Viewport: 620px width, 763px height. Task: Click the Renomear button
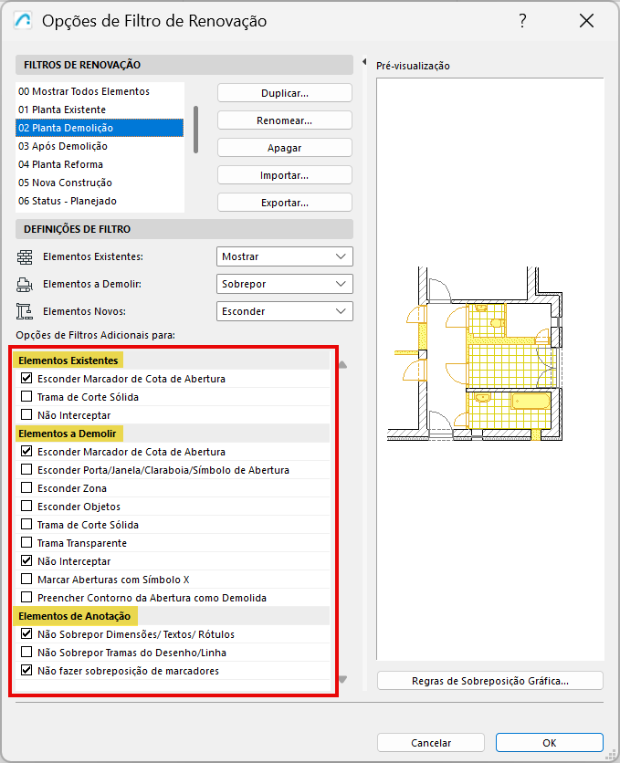(x=285, y=120)
